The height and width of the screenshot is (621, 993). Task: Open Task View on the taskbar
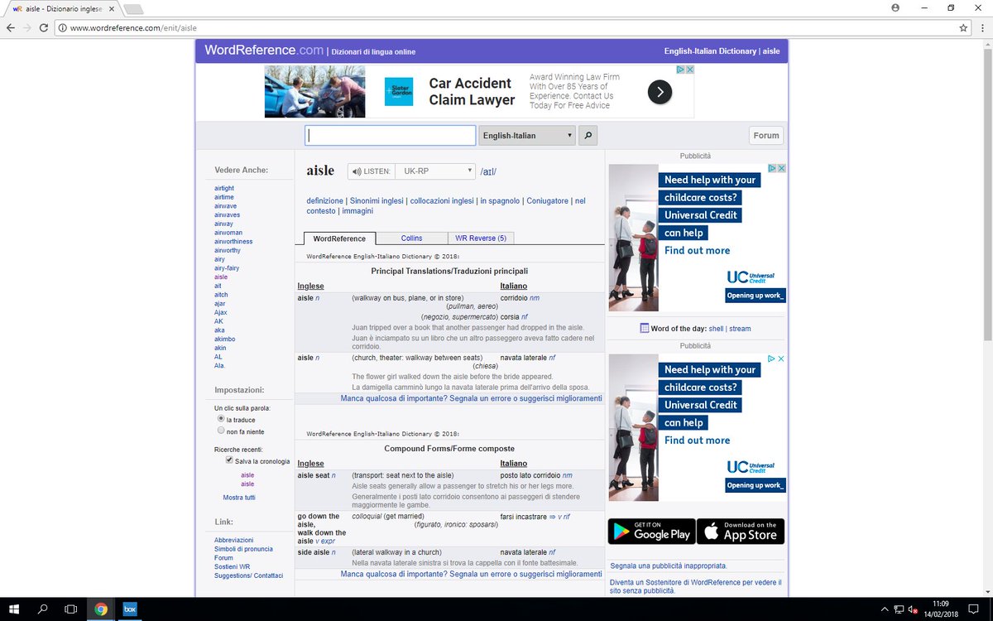(x=72, y=609)
